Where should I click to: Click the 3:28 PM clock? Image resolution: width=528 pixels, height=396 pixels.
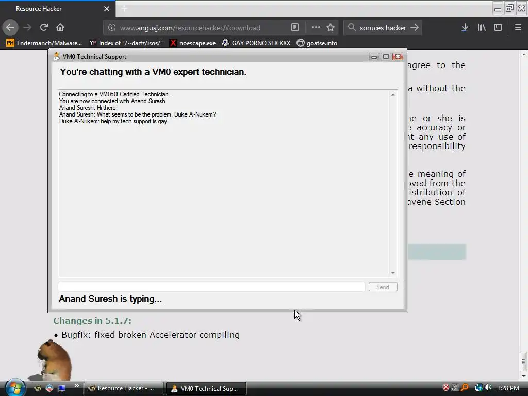[508, 388]
